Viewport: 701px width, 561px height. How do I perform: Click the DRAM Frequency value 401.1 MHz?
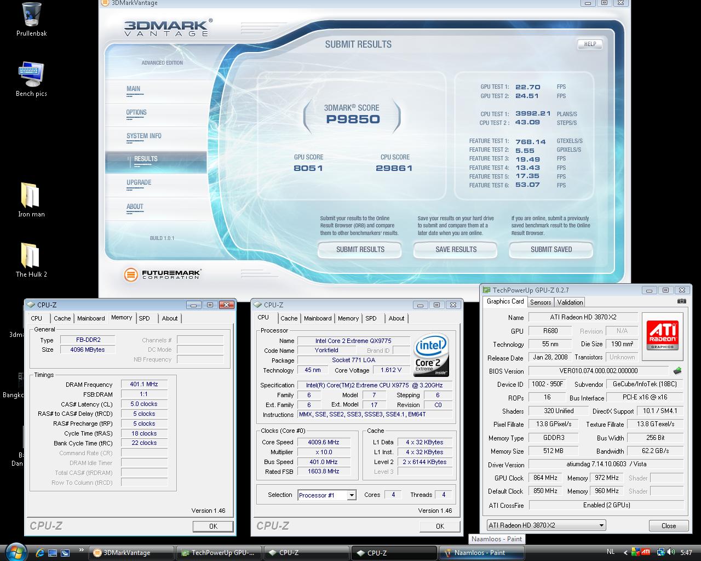[144, 384]
